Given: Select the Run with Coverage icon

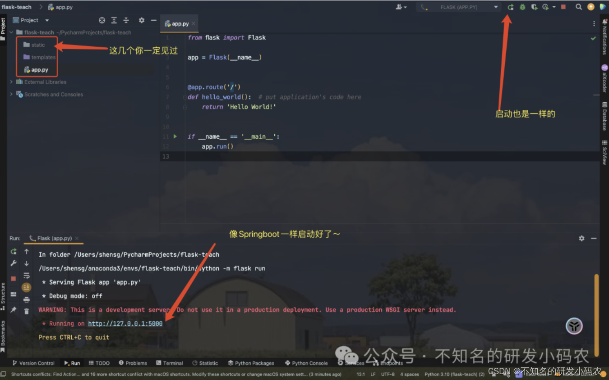Looking at the screenshot, I should 534,7.
